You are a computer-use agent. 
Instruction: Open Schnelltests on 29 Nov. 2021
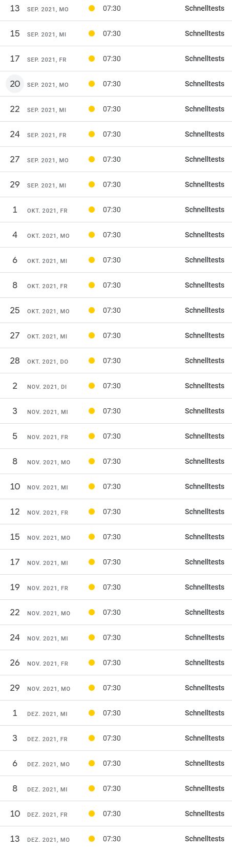pyautogui.click(x=204, y=688)
